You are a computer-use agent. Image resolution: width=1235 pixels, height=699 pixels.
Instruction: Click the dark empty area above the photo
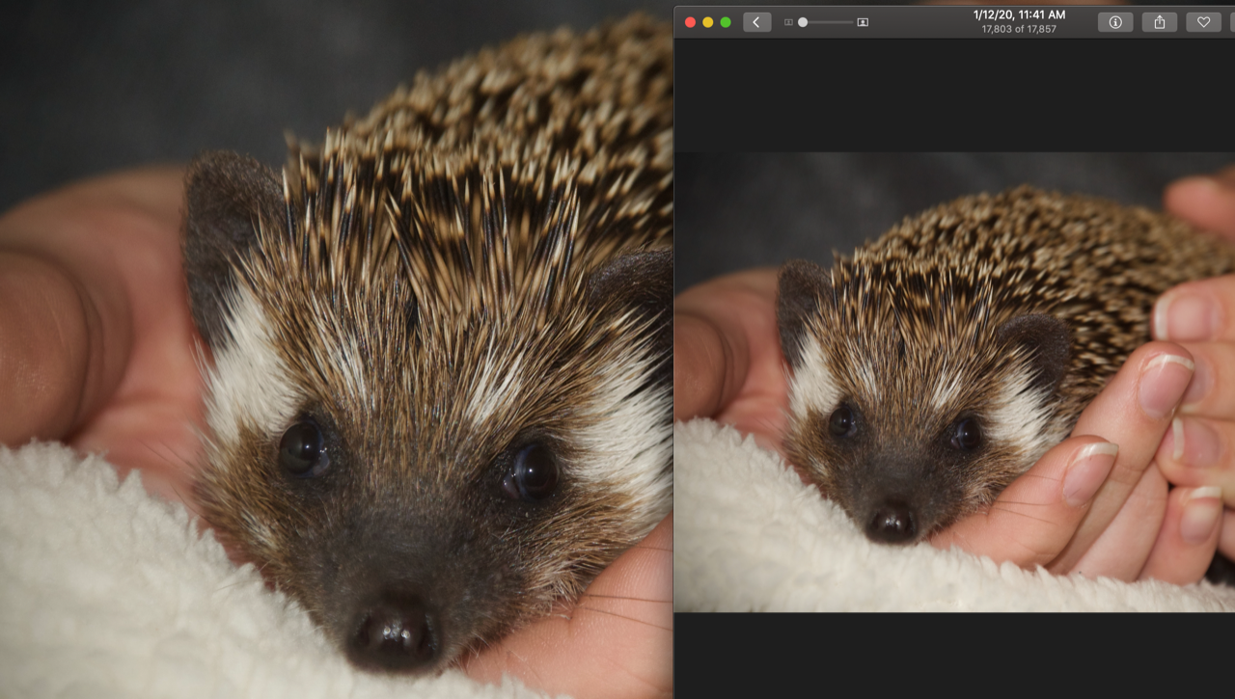pyautogui.click(x=953, y=94)
